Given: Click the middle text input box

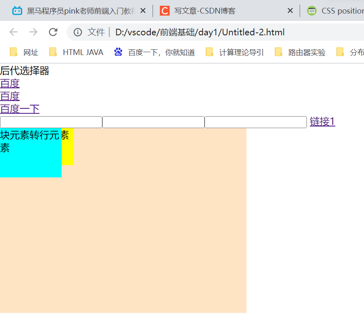Looking at the screenshot, I should [153, 122].
